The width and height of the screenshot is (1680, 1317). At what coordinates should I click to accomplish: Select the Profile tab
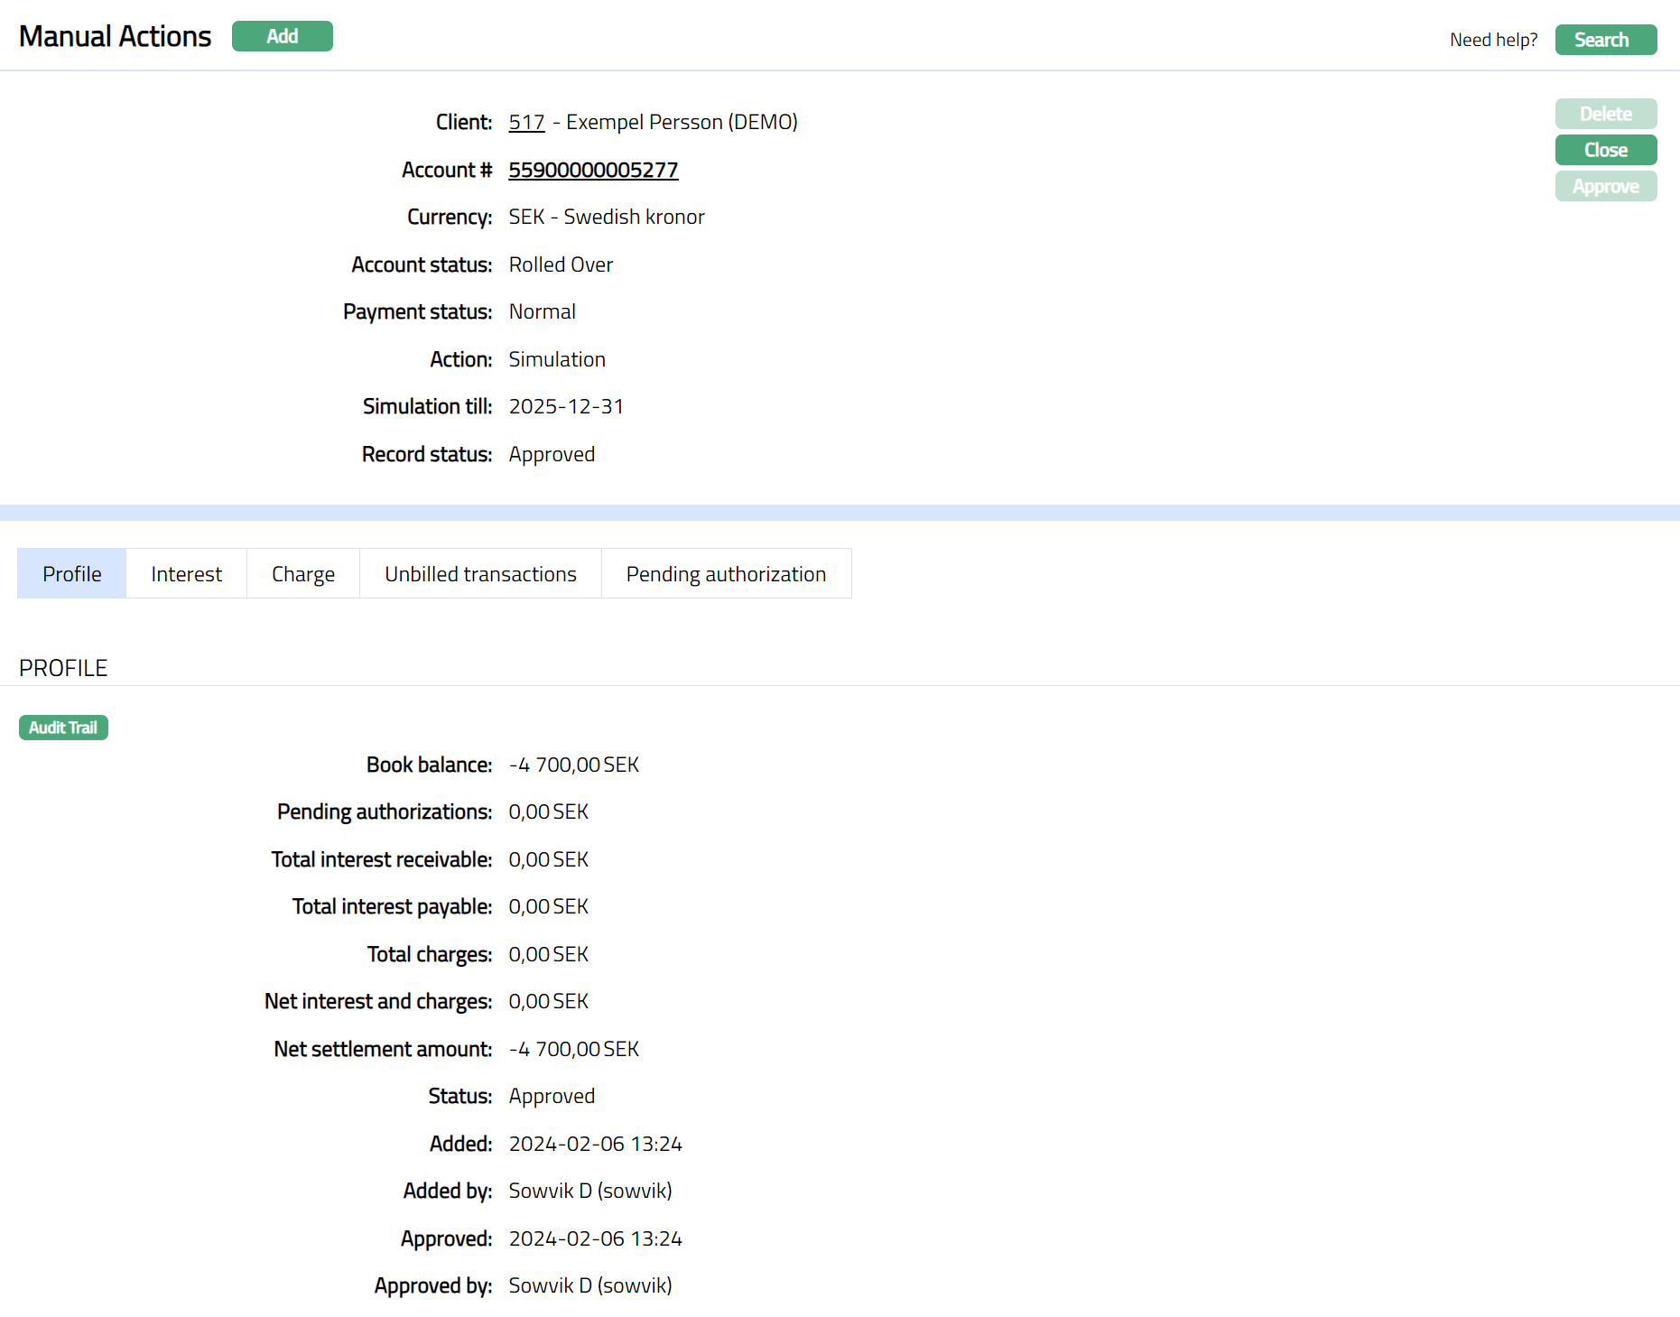(72, 574)
